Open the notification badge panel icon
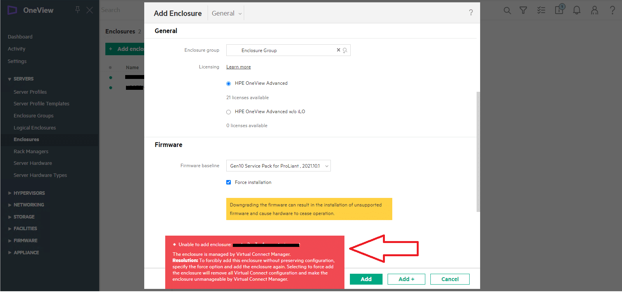The image size is (622, 292). (560, 9)
